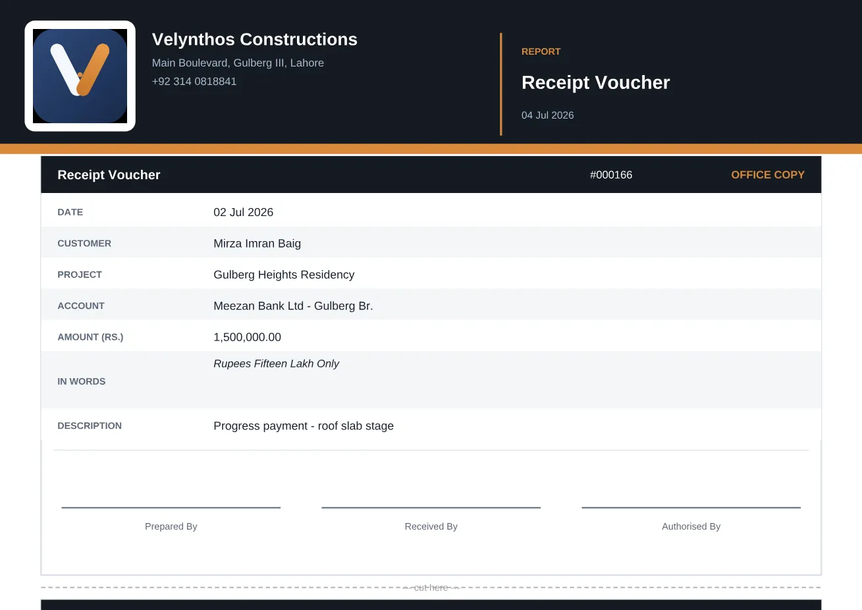Select the voucher number '#000166'
862x610 pixels.
(x=611, y=175)
